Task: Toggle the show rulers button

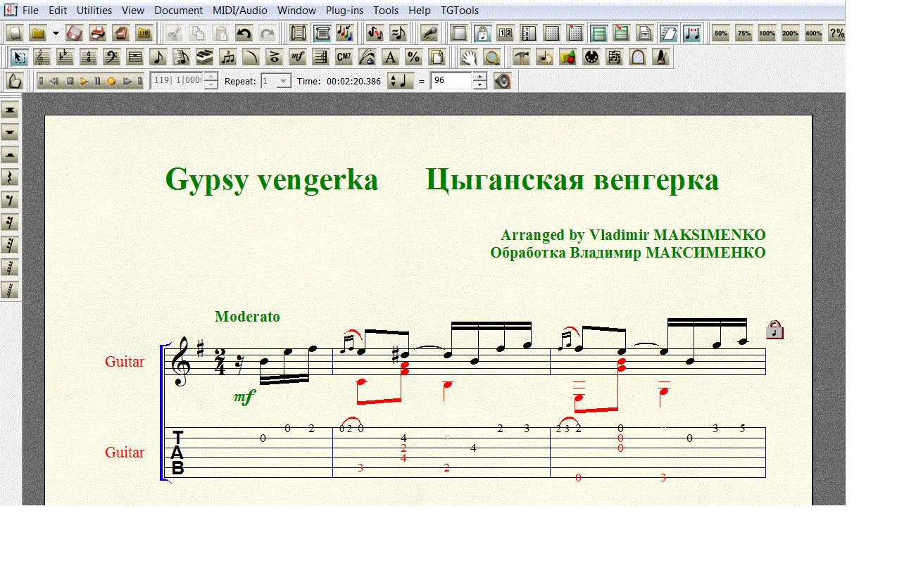Action: point(529,33)
